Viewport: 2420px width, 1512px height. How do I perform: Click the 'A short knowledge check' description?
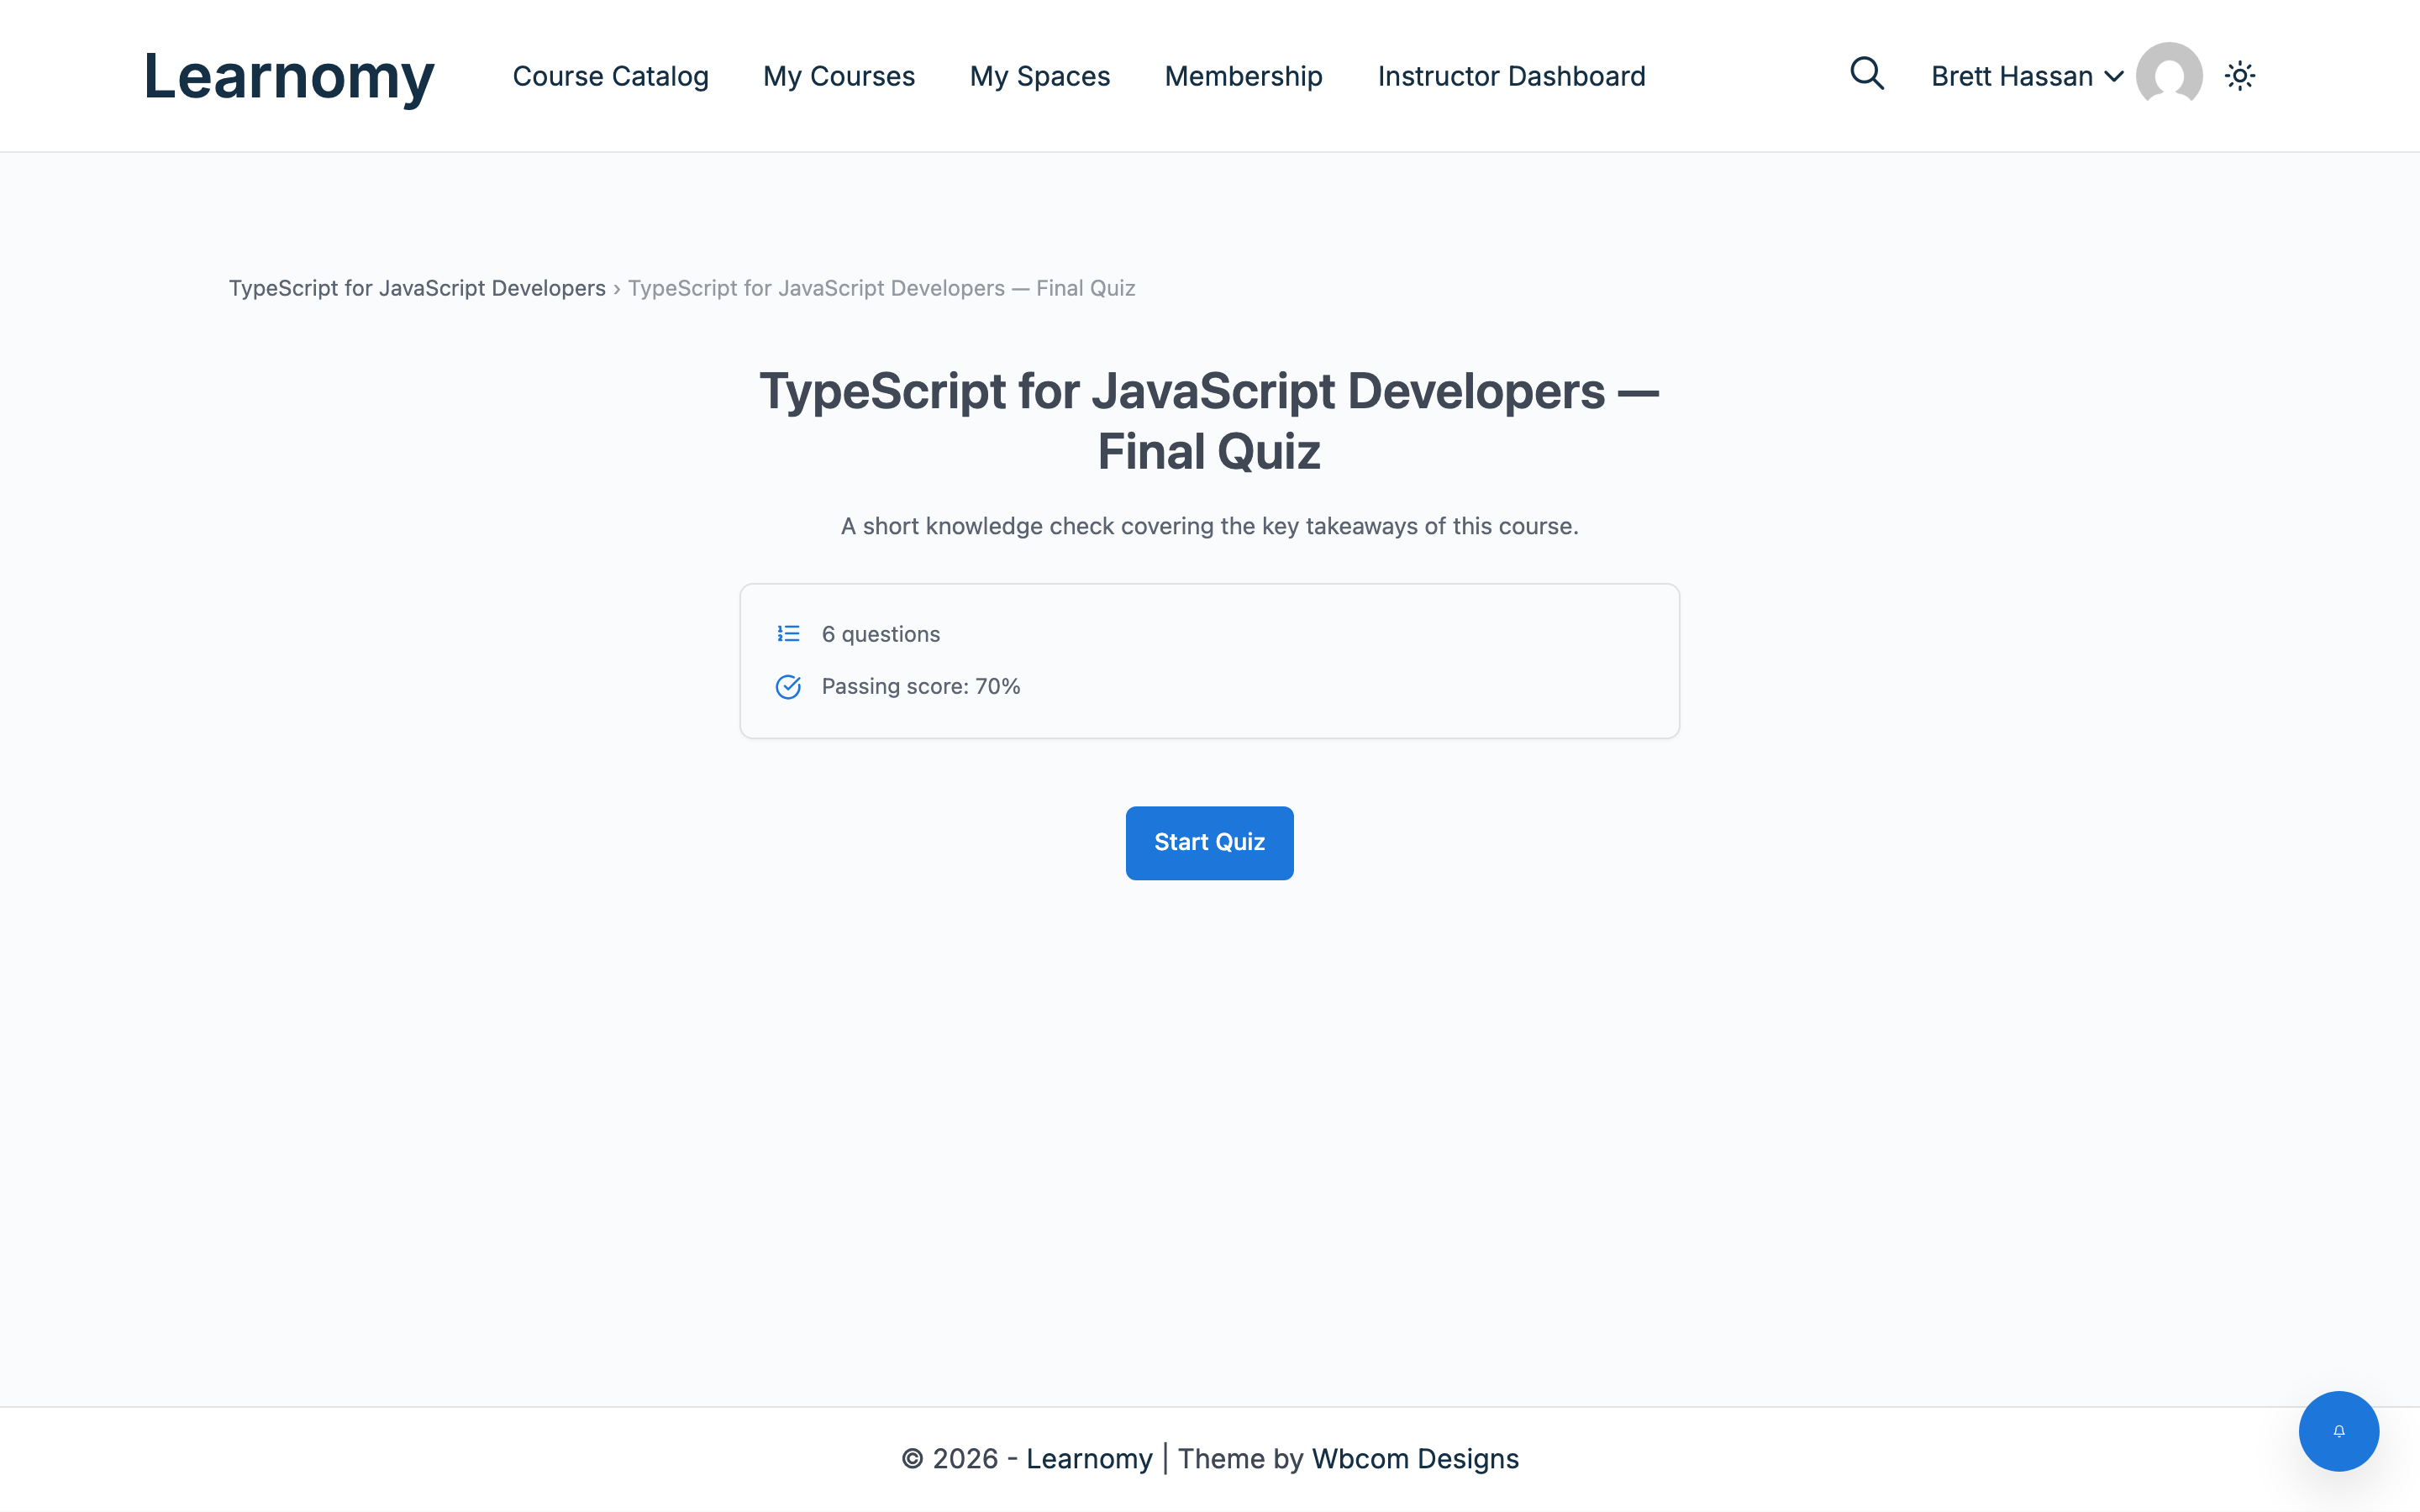coord(1209,526)
